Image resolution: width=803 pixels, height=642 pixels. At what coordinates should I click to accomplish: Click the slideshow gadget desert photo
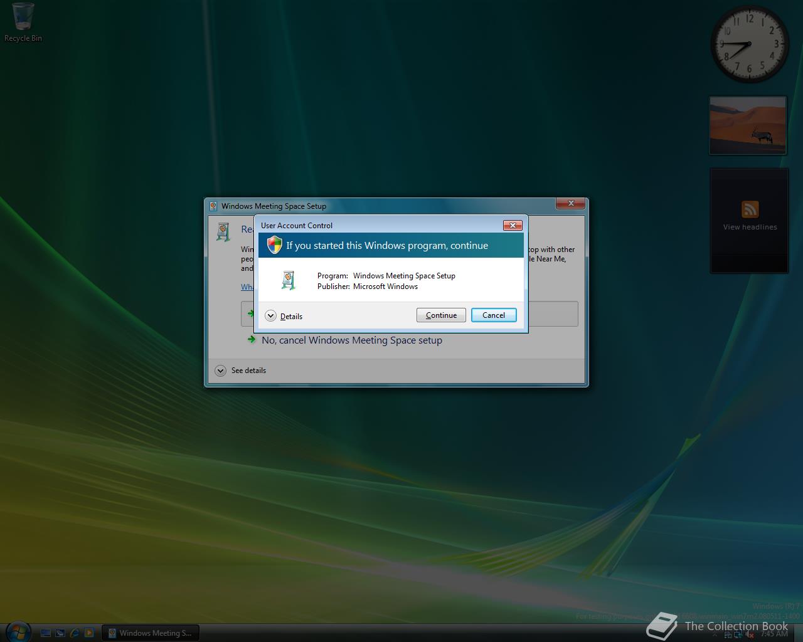[748, 125]
